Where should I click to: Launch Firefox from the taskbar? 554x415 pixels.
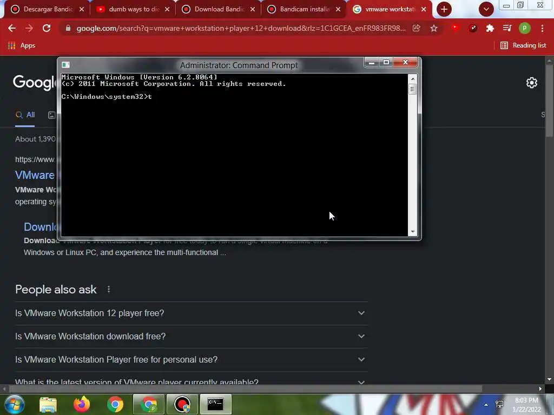click(82, 404)
